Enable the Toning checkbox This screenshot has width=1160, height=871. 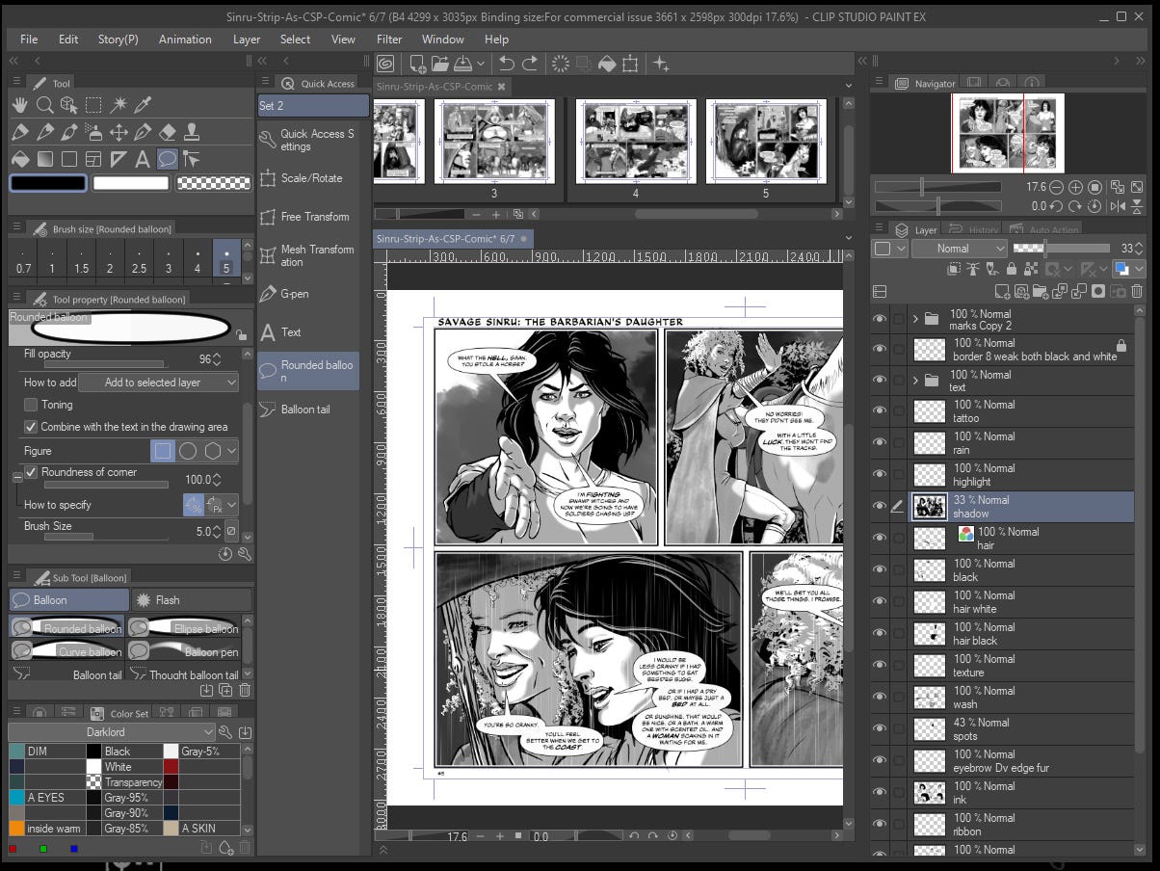[x=31, y=405]
